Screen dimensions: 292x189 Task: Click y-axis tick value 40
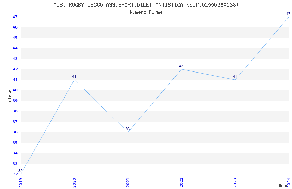[15, 90]
